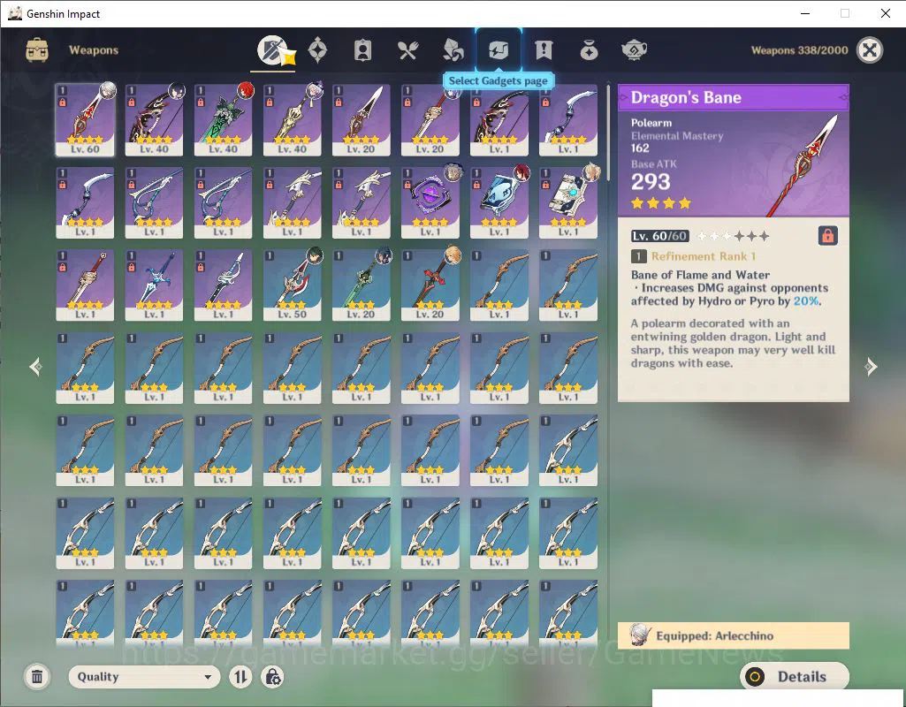Open the Quest items tab
The image size is (906, 707).
coord(544,50)
